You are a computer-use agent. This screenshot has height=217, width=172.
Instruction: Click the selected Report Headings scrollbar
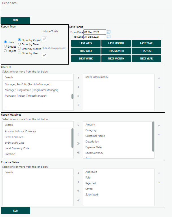153,137
